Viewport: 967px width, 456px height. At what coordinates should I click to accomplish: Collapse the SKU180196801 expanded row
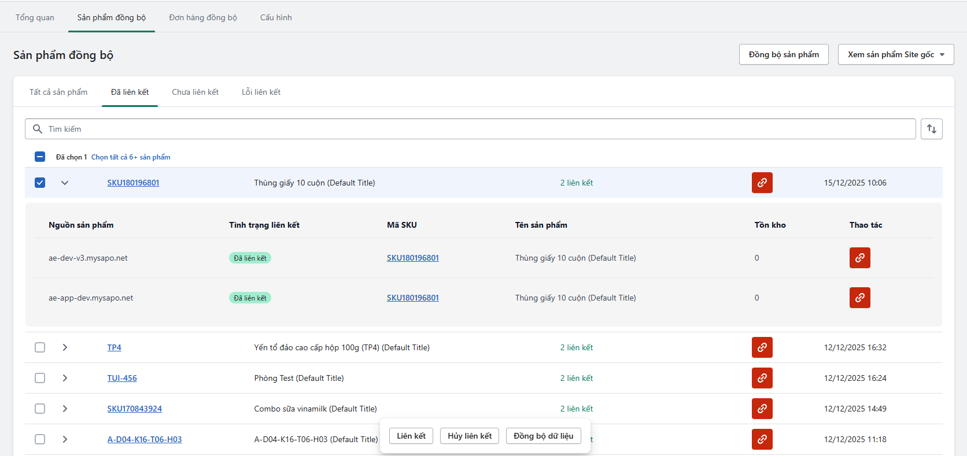coord(65,183)
